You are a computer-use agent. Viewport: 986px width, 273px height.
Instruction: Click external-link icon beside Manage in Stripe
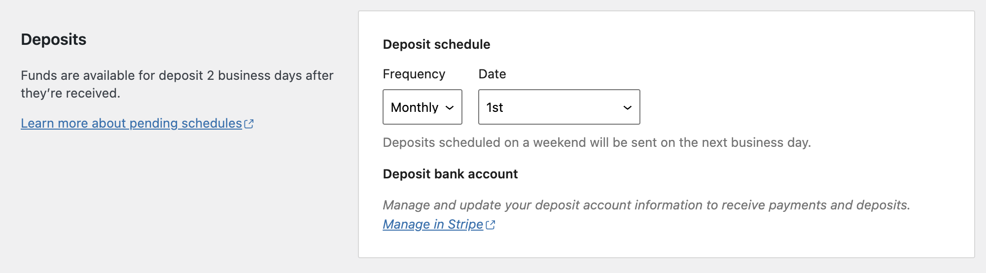491,225
